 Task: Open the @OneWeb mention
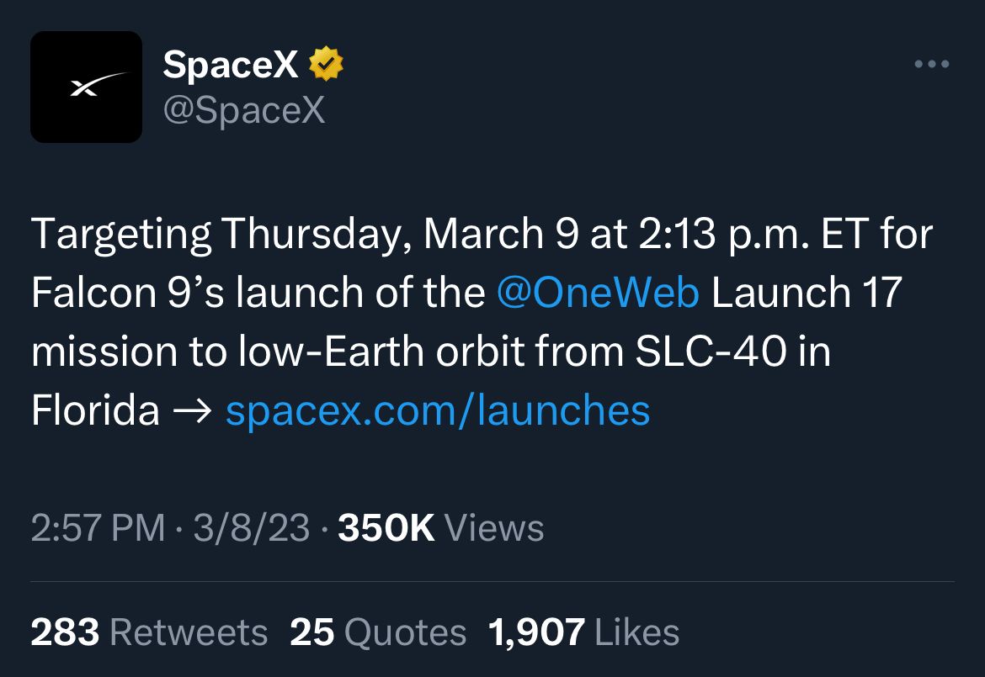pyautogui.click(x=598, y=293)
